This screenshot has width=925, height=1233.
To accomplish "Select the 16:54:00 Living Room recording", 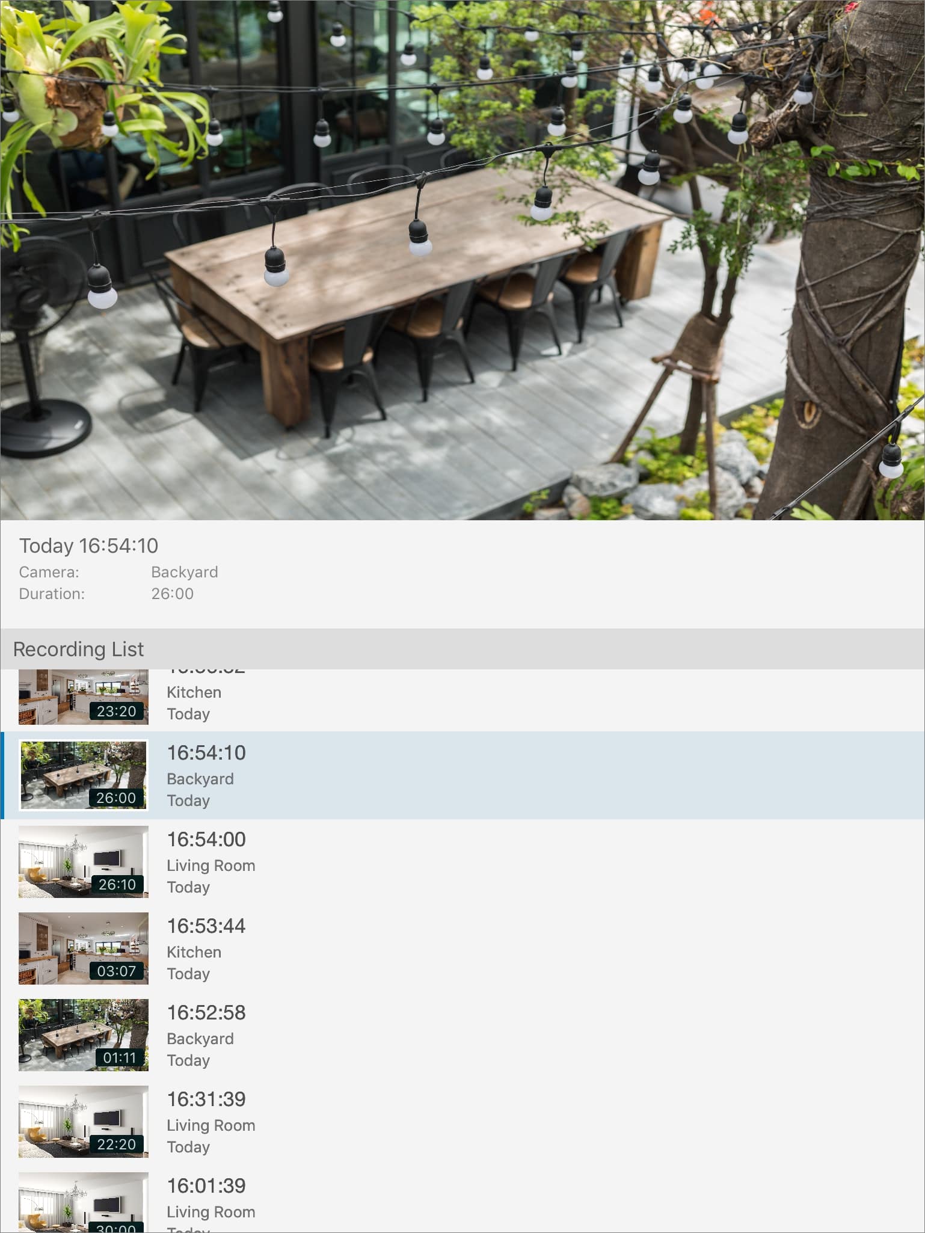I will click(x=463, y=862).
